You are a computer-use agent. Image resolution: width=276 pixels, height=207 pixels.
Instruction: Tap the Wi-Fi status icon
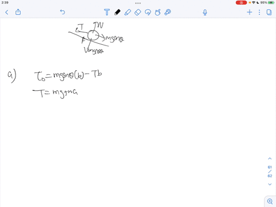click(x=254, y=3)
